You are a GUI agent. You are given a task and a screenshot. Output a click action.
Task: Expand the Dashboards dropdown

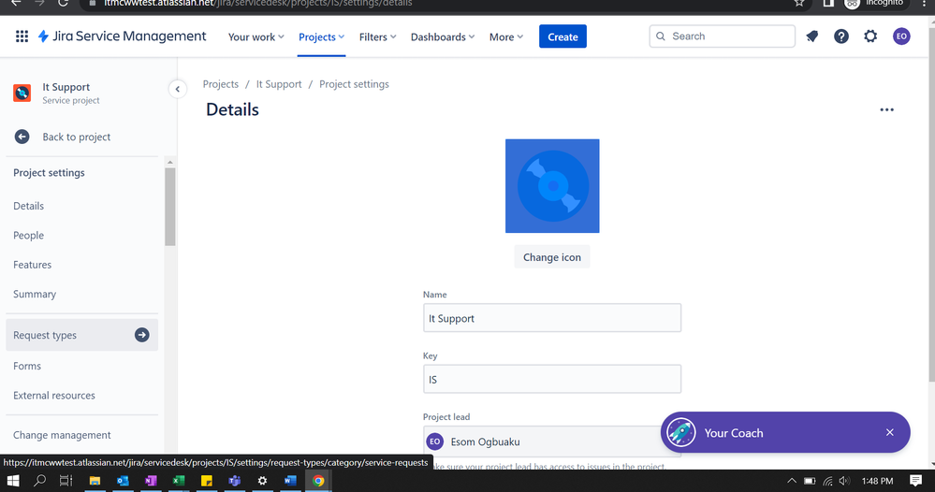pyautogui.click(x=443, y=36)
